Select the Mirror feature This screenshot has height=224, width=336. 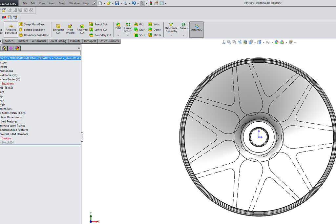point(155,35)
